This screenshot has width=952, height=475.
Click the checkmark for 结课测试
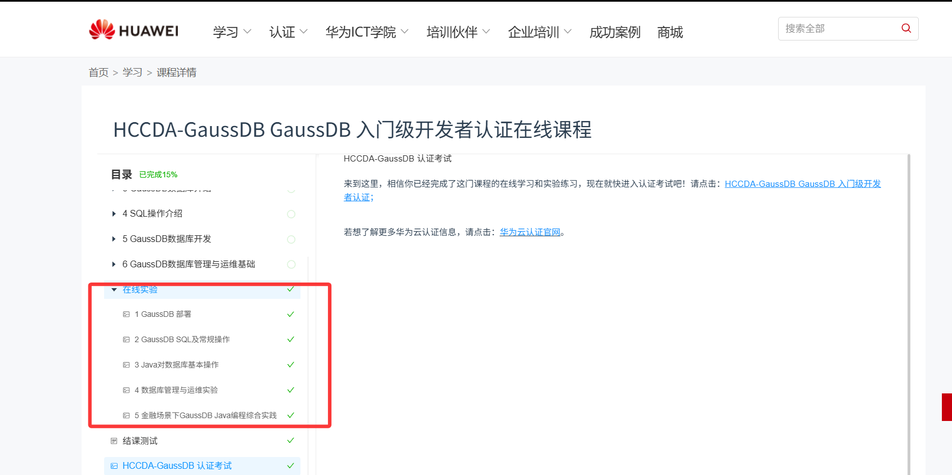(x=291, y=441)
